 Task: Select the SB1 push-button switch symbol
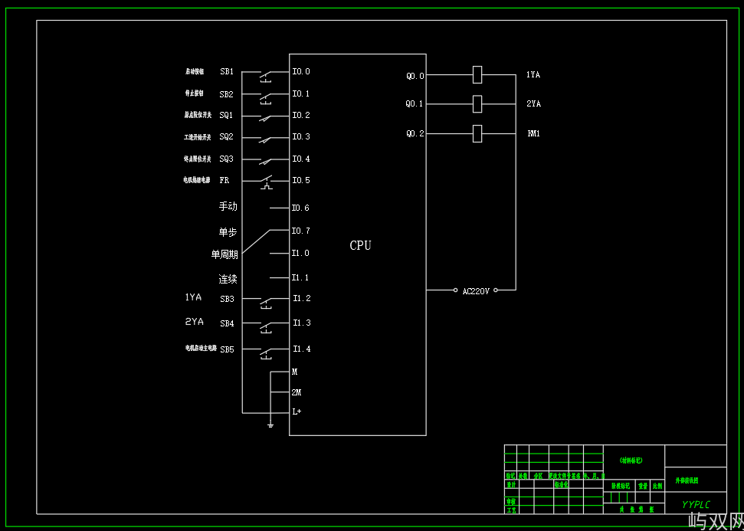point(266,76)
